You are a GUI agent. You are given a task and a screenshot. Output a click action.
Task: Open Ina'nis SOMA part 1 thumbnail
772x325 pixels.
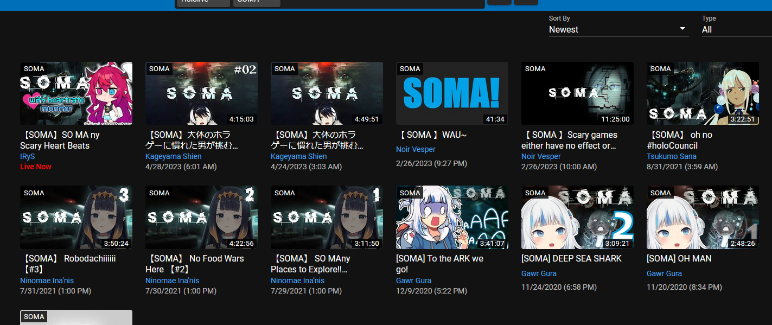pyautogui.click(x=327, y=217)
